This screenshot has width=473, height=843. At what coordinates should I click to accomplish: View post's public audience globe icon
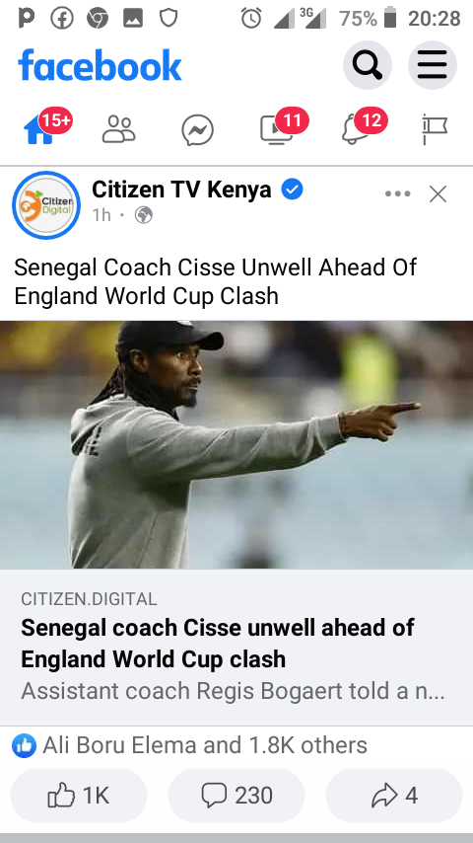pyautogui.click(x=143, y=215)
